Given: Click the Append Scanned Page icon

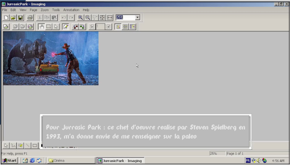Looking at the screenshot, I should click(x=23, y=27).
